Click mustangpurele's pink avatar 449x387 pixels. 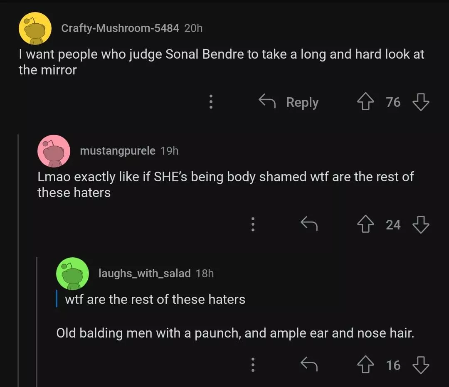(54, 151)
